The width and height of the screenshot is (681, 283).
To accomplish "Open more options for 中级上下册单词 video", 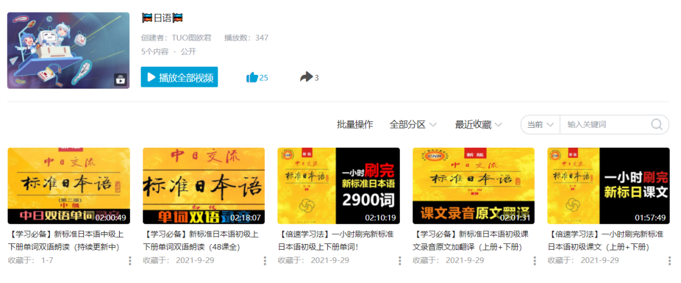I will [x=129, y=260].
